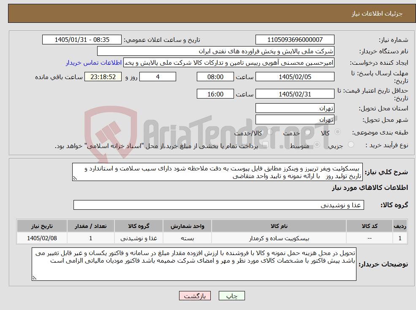The width and height of the screenshot is (416, 310).
Task: Click resize handle of buyer notes textarea
Action: click(34, 278)
